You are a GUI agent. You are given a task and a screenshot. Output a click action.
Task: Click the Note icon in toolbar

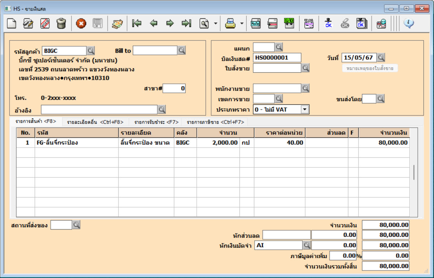256,23
